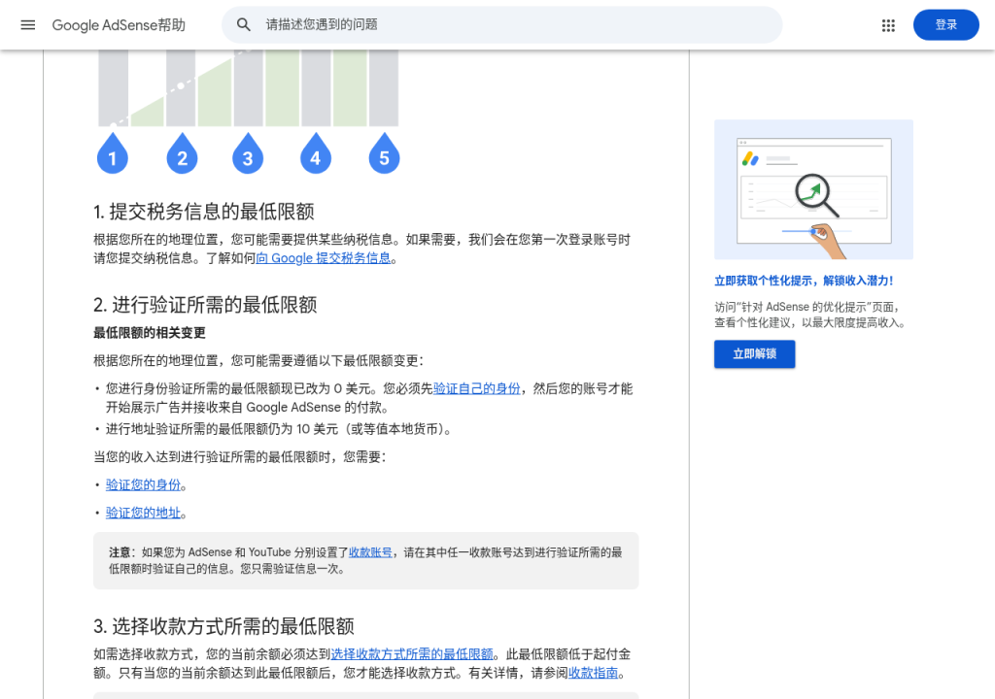This screenshot has width=995, height=699.
Task: Click 立即获取个性化提示 headline link
Action: (x=804, y=281)
